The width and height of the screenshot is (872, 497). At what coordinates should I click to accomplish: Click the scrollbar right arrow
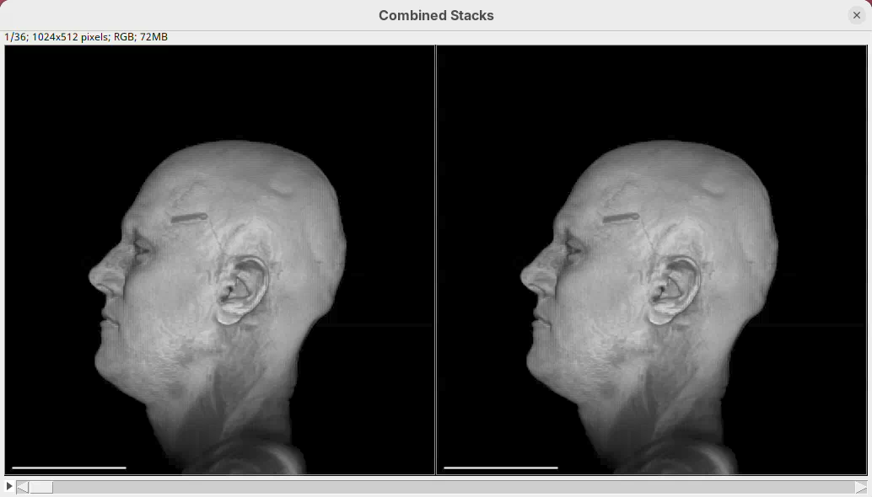860,487
